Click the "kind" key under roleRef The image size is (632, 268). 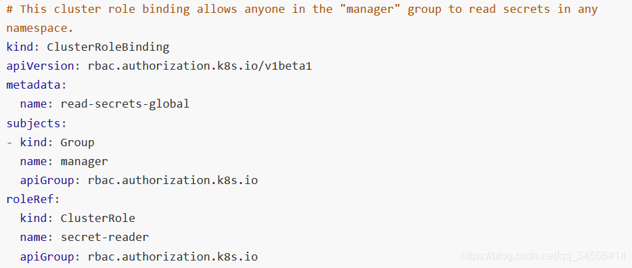[x=33, y=219]
